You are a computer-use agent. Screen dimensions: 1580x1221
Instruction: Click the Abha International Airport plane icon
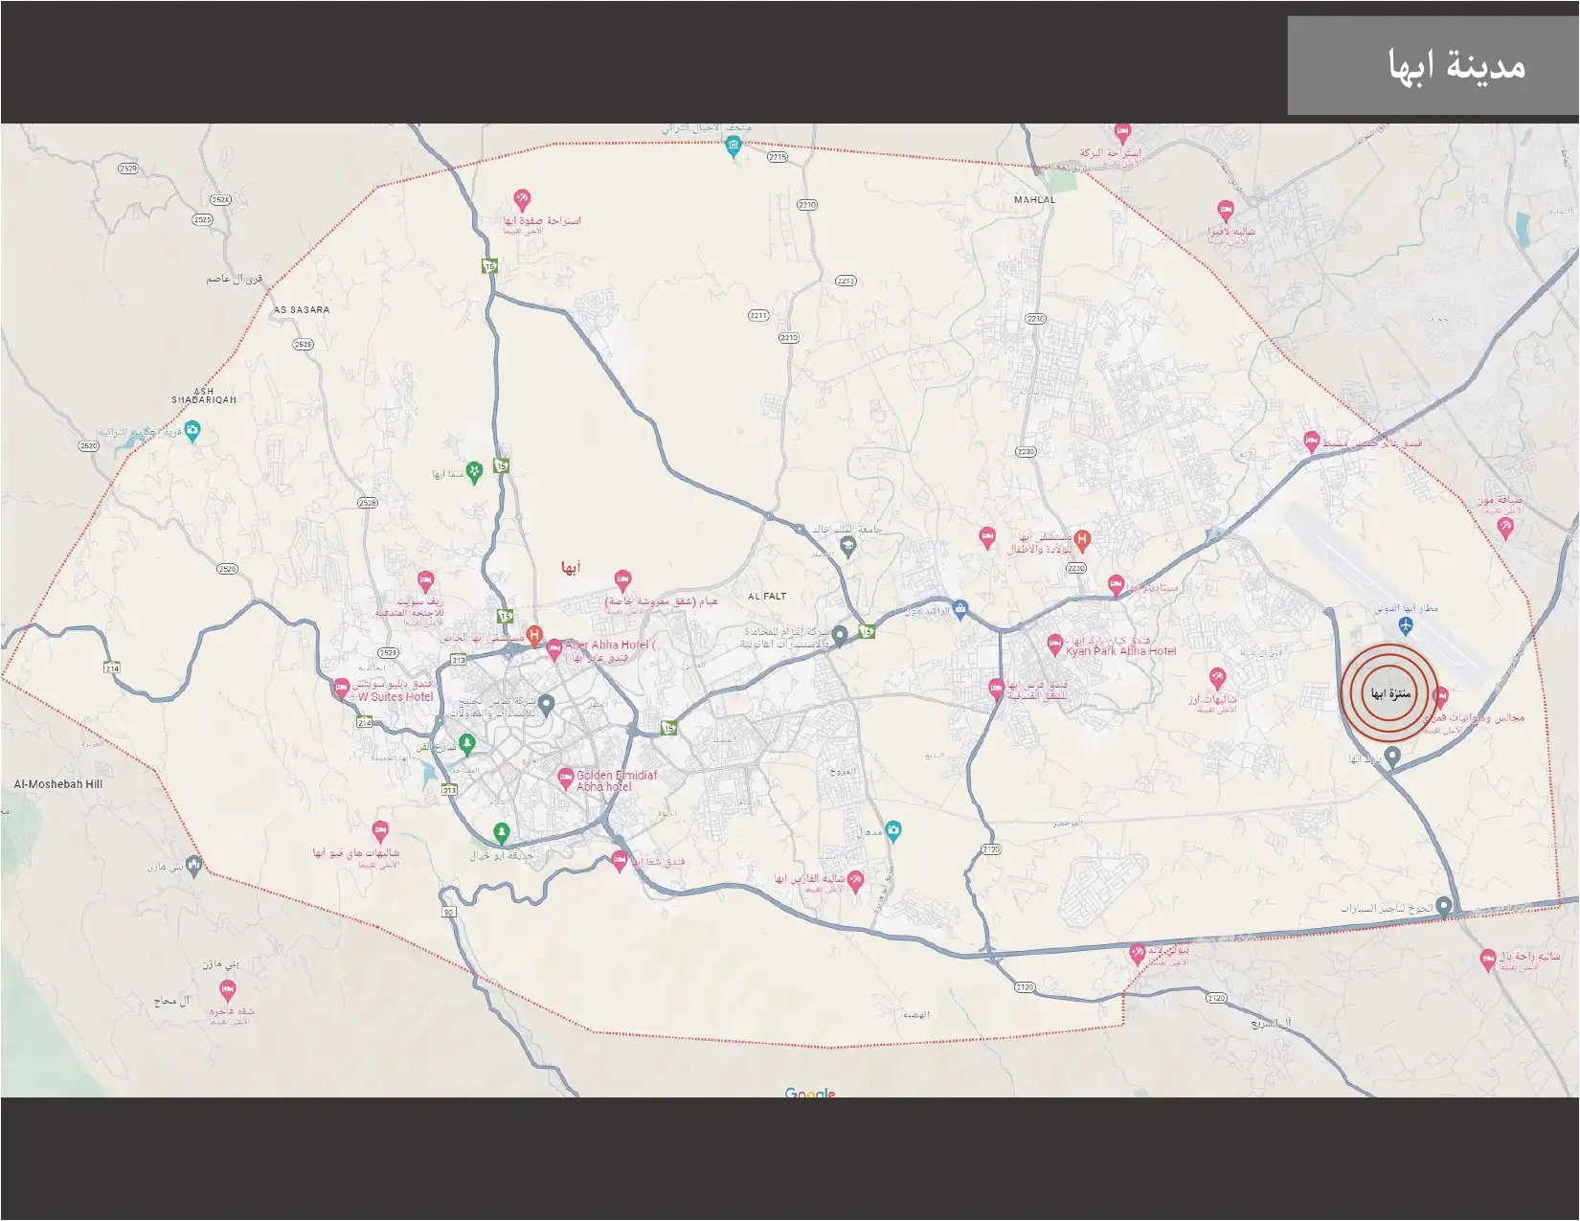click(x=1405, y=626)
